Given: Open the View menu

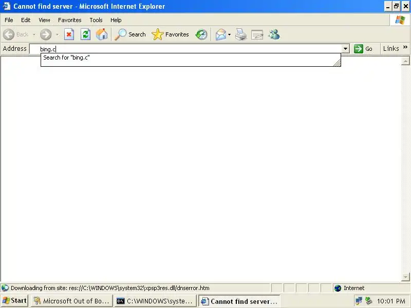Looking at the screenshot, I should coord(44,20).
